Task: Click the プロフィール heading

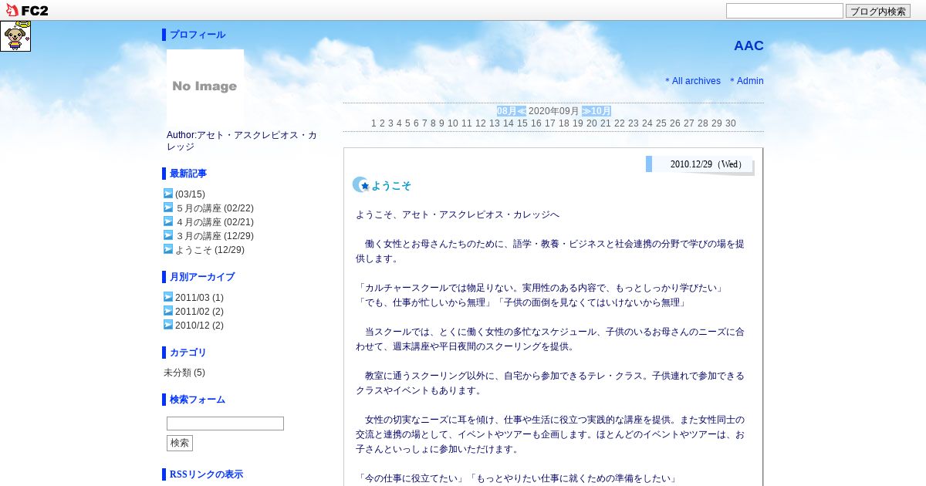Action: coord(198,35)
